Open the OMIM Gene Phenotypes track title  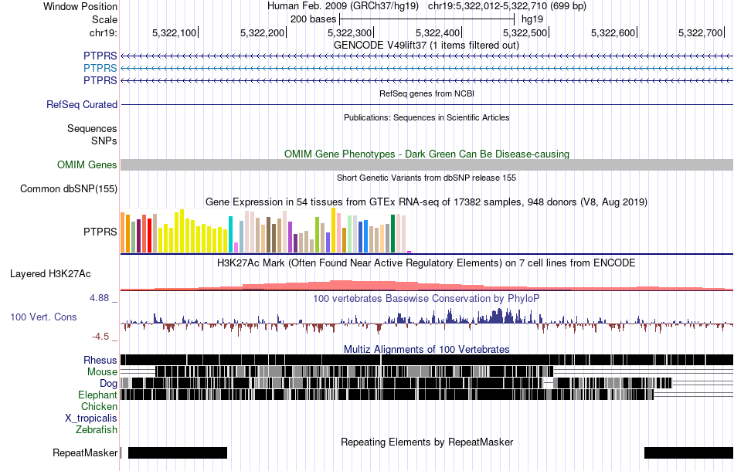(426, 154)
